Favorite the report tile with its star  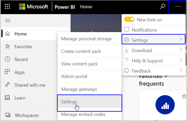[x=184, y=96]
